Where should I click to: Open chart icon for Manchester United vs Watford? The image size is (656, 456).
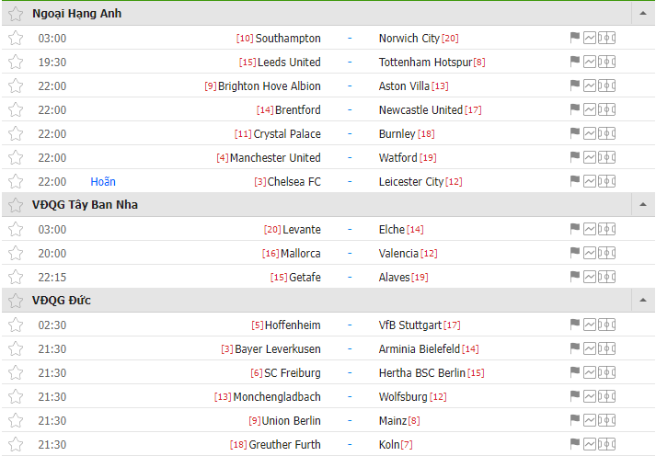[x=590, y=157]
